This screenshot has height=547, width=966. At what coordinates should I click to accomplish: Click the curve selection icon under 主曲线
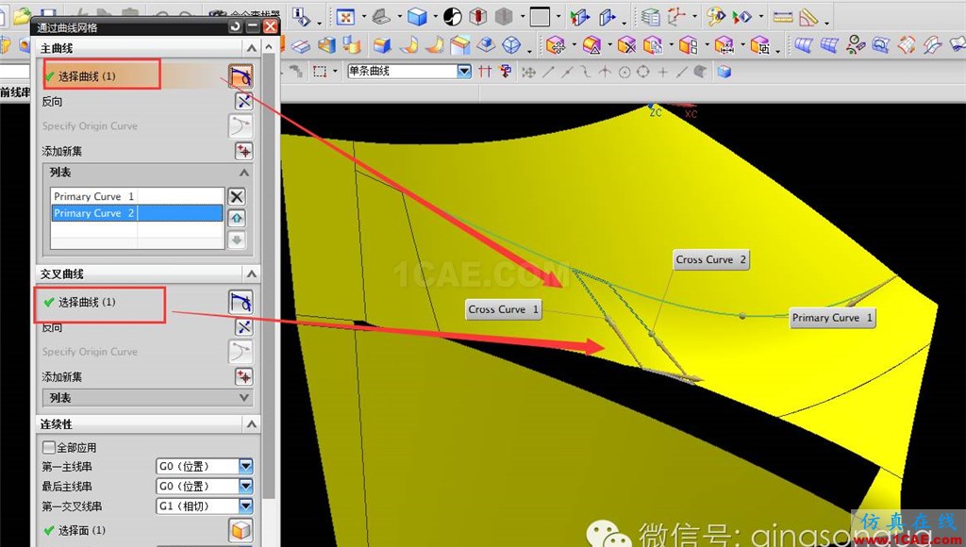241,76
